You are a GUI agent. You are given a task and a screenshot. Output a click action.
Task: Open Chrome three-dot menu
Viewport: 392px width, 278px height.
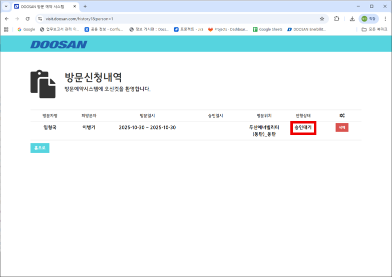[x=385, y=18]
